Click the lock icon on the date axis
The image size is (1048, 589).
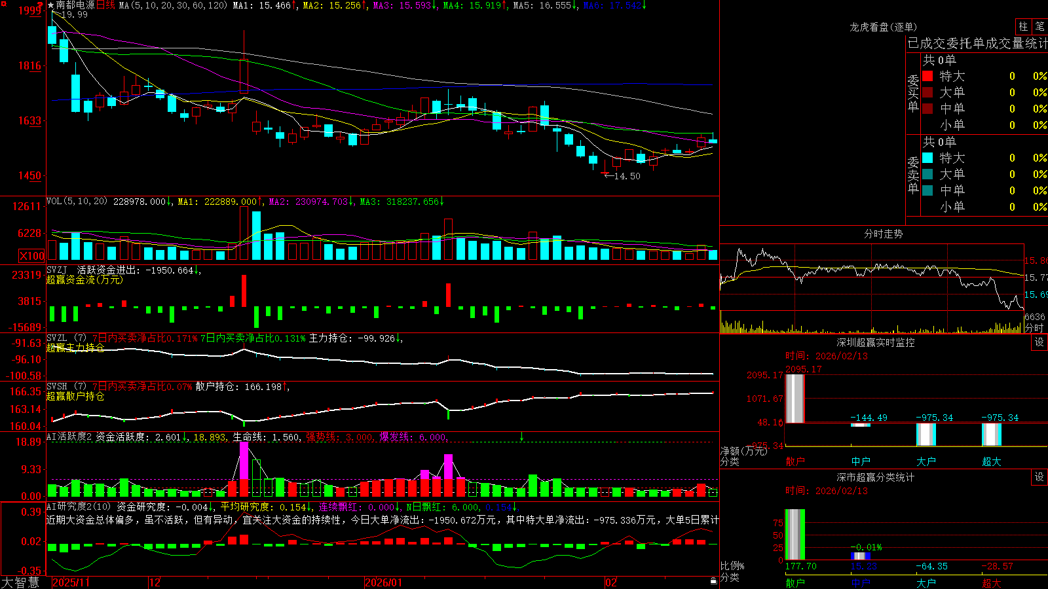tap(713, 581)
